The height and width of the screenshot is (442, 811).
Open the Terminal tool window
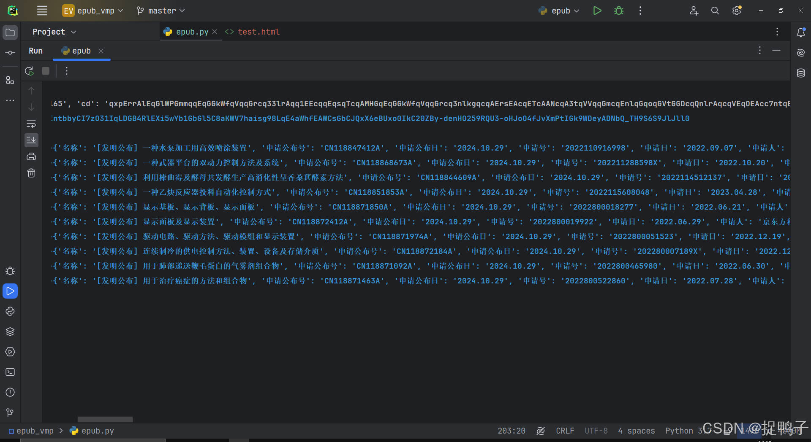[10, 372]
